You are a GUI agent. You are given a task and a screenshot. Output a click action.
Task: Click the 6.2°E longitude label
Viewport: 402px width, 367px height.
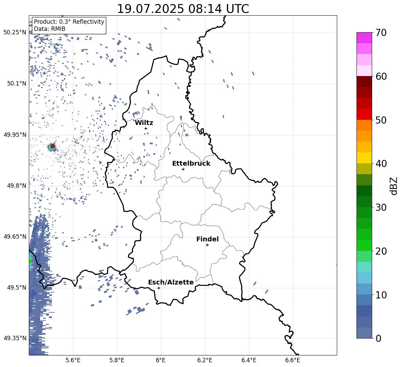[205, 360]
